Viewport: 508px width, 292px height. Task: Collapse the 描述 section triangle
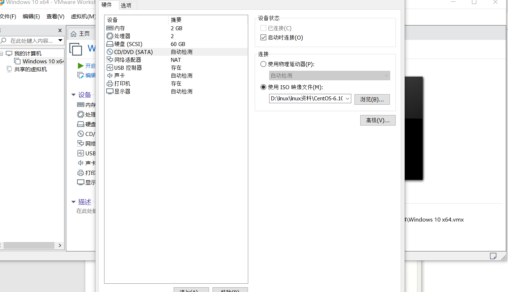[73, 202]
